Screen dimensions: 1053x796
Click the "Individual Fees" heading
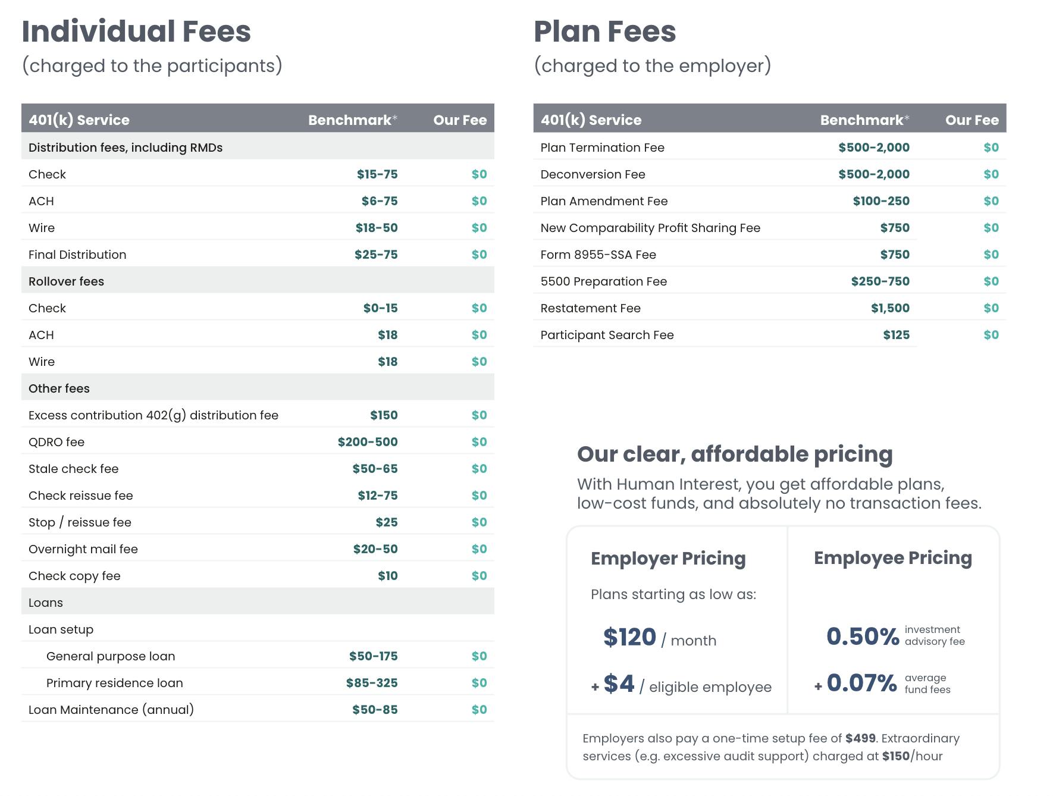pos(136,32)
